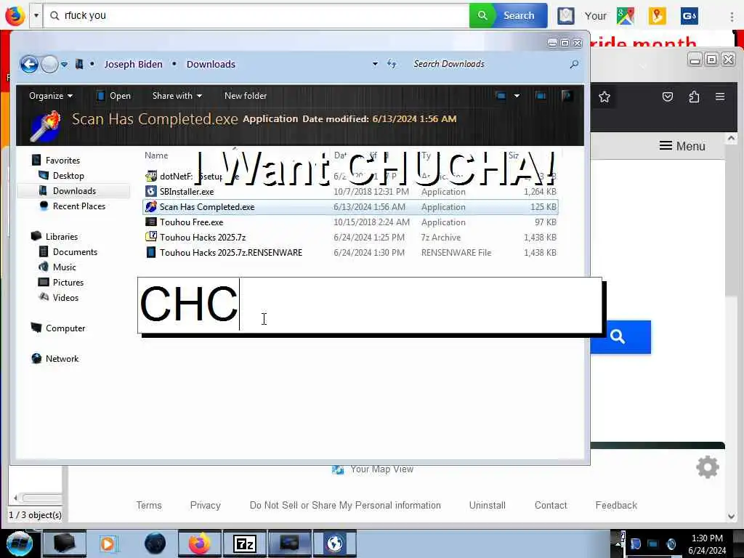Click the large text box containing CHC
The width and height of the screenshot is (744, 558).
pyautogui.click(x=370, y=305)
